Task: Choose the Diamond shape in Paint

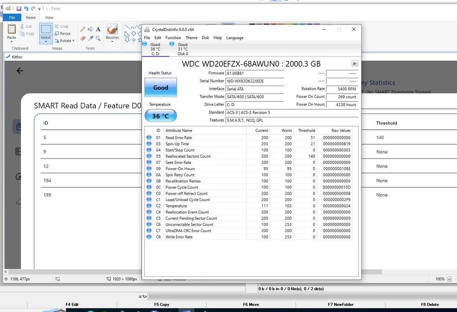Action: pos(134,33)
